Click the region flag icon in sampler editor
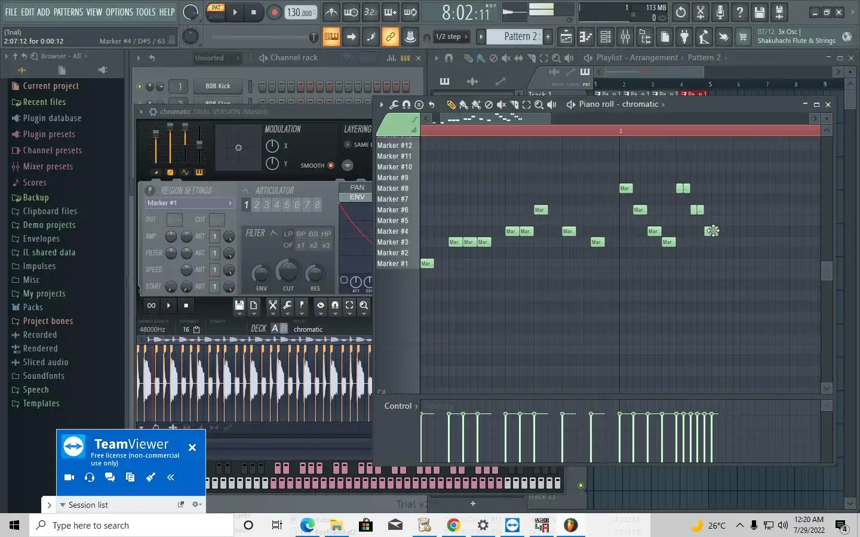This screenshot has height=537, width=860. point(302,305)
